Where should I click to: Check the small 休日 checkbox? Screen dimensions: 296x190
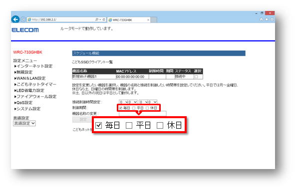(147, 108)
